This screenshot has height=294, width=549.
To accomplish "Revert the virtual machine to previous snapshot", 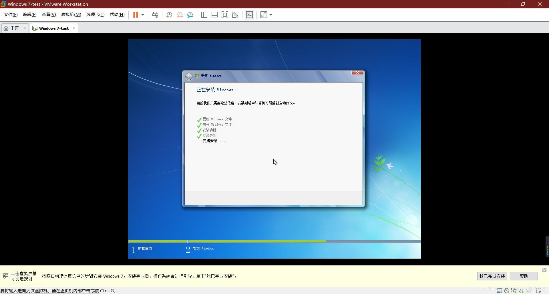I will pos(180,15).
